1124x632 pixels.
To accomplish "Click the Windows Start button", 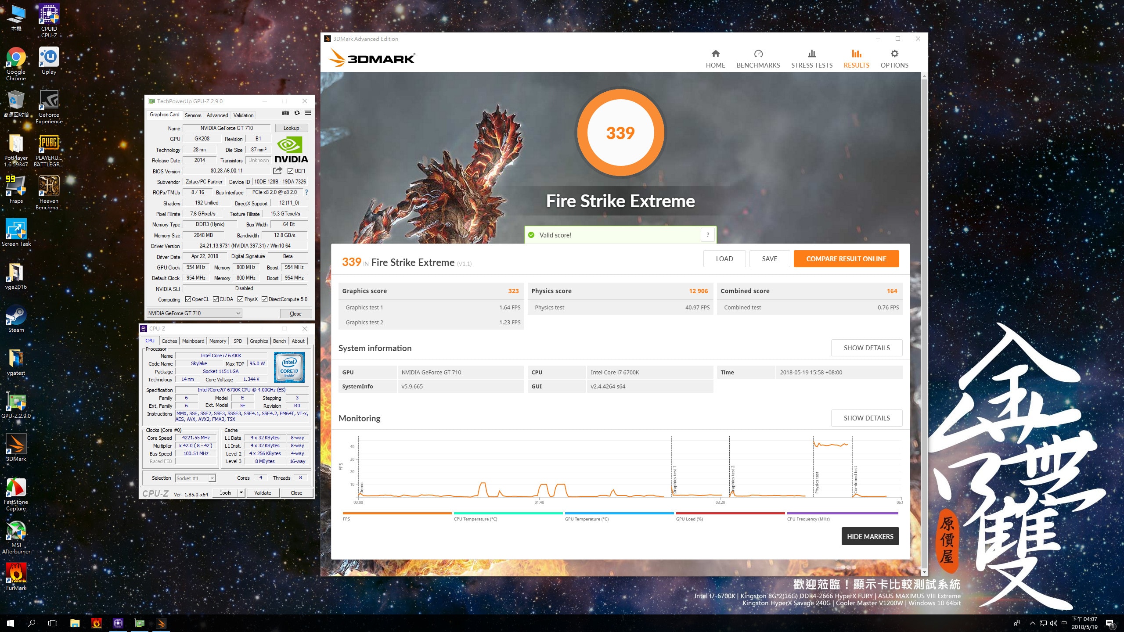I will tap(11, 623).
